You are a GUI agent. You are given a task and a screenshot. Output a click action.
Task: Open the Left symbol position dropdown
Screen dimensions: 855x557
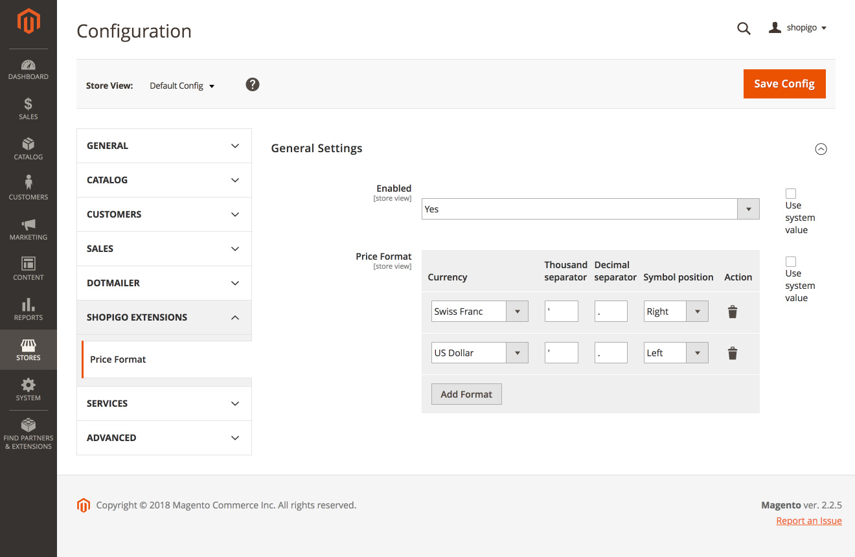(x=676, y=353)
